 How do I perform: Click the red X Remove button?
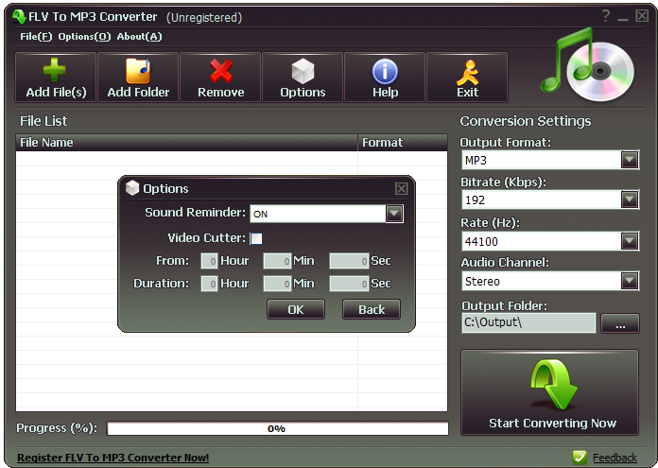click(220, 78)
